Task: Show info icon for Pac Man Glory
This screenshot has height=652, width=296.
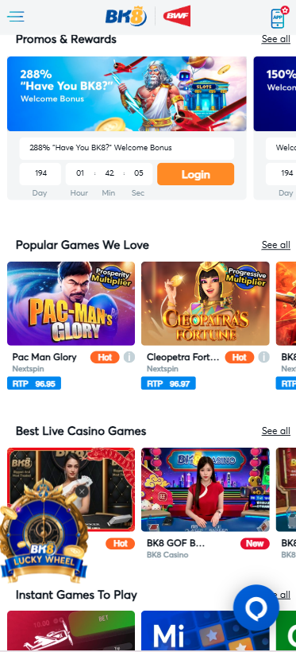Action: (x=129, y=357)
